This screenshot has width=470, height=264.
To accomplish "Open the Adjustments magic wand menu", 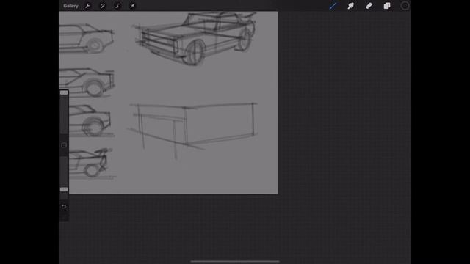I will (x=103, y=6).
